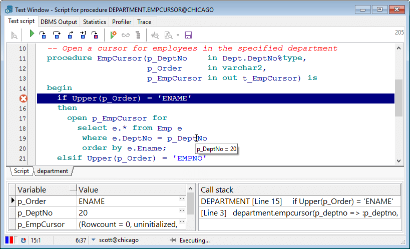Click the Step Into debugger icon
Image resolution: width=410 pixels, height=249 pixels.
(43, 35)
